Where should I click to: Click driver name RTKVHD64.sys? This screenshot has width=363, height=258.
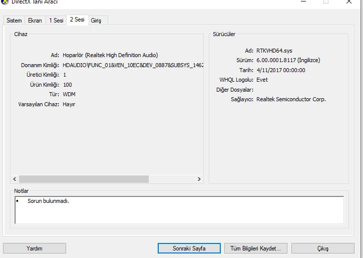274,51
